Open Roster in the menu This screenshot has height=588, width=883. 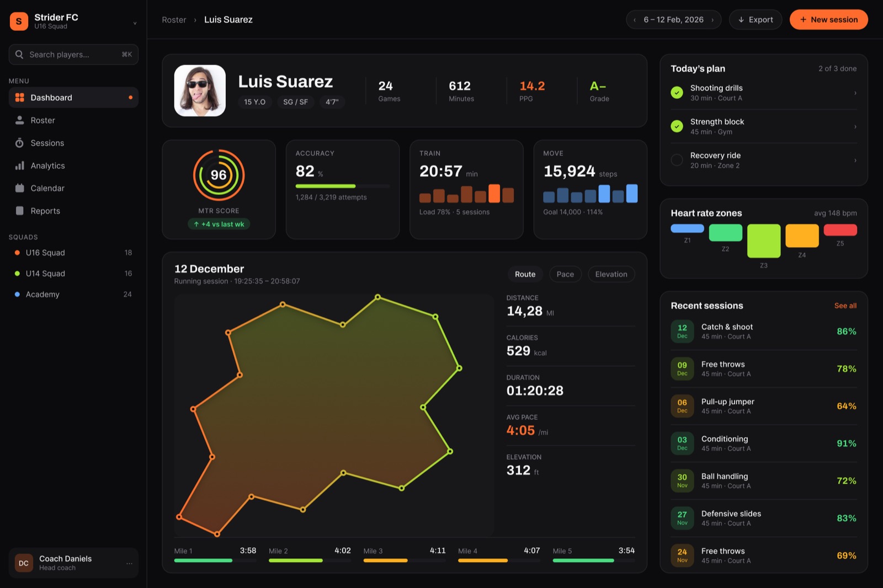73,120
